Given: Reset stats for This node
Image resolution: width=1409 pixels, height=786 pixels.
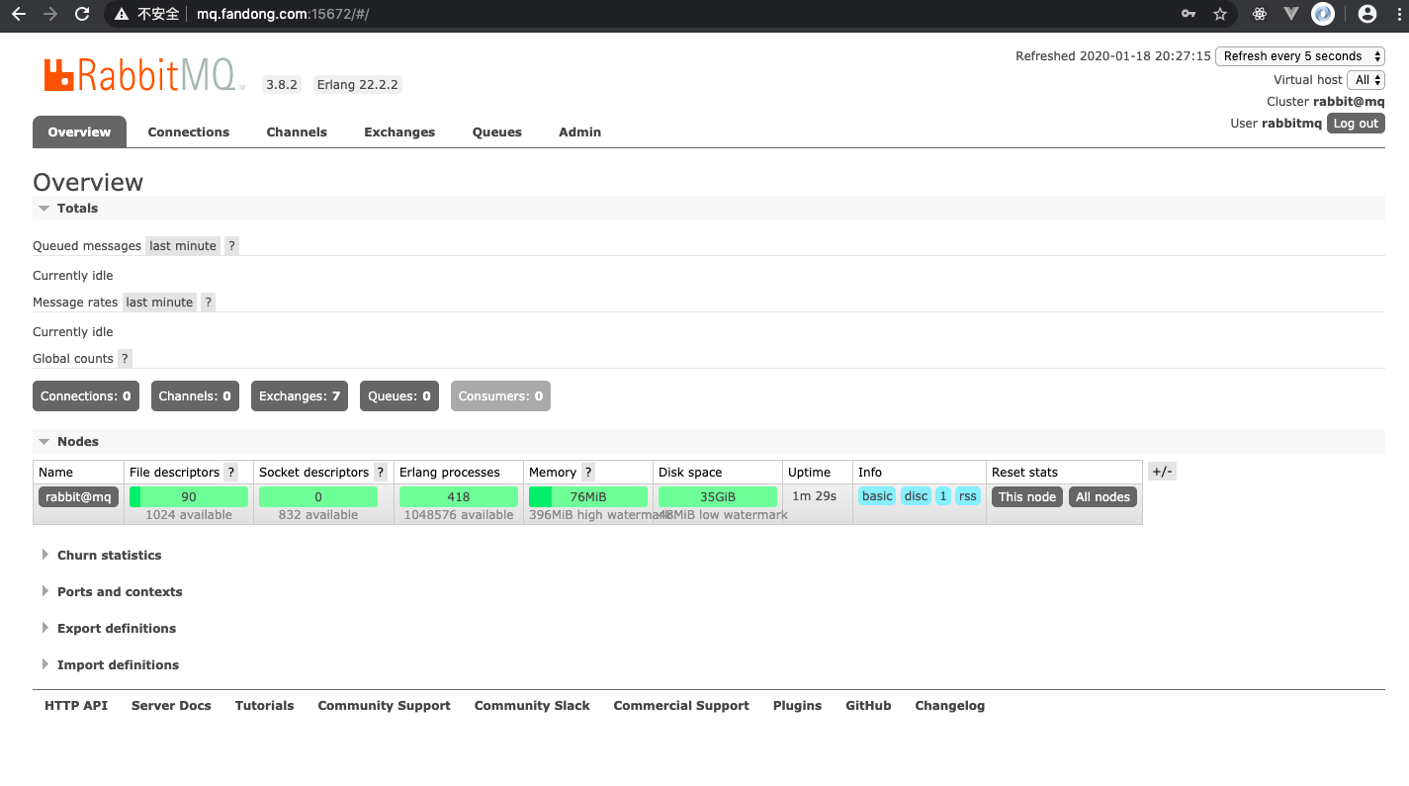Looking at the screenshot, I should (1027, 497).
